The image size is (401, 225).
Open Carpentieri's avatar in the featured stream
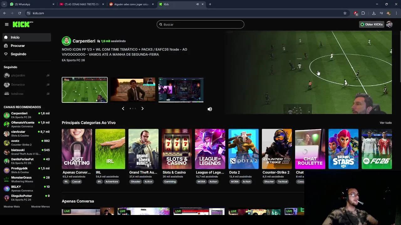click(66, 41)
